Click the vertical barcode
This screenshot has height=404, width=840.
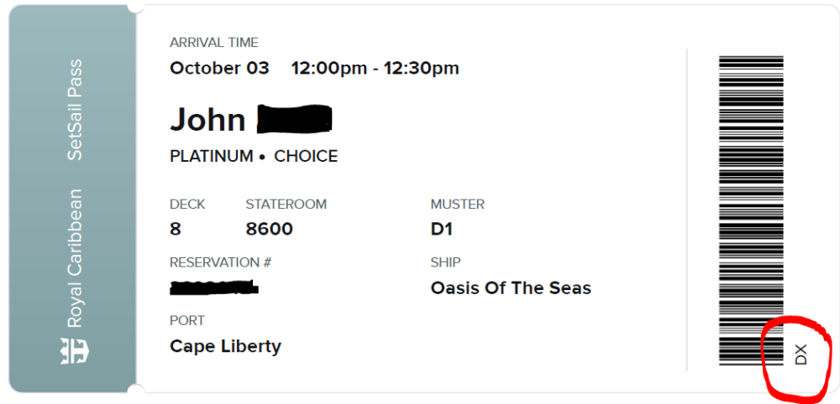pyautogui.click(x=751, y=210)
